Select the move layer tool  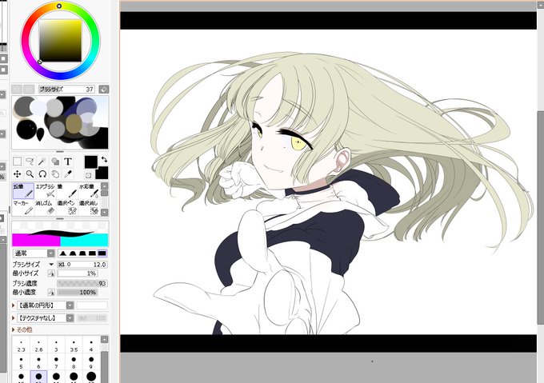coord(18,174)
